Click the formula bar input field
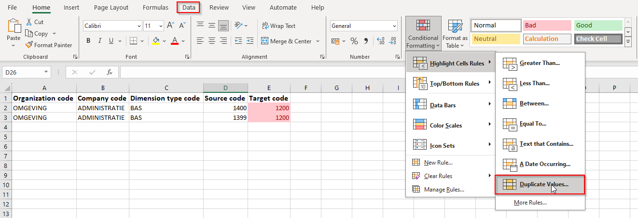The width and height of the screenshot is (638, 218). point(379,72)
